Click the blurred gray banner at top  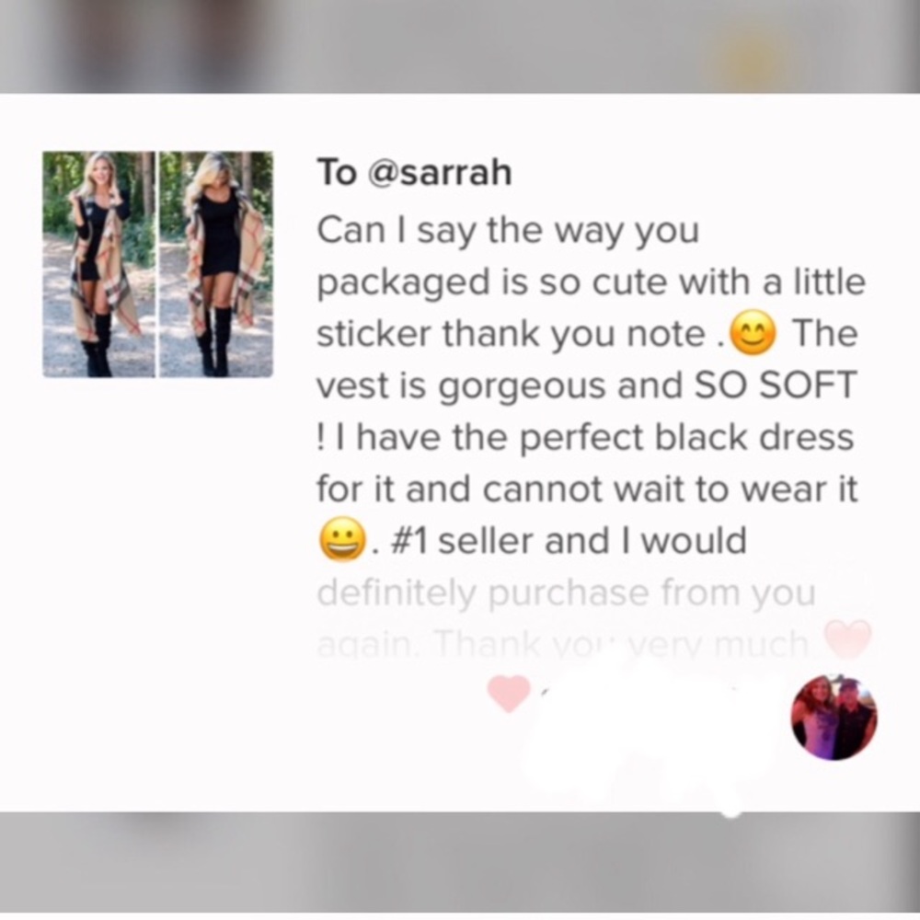tap(460, 46)
